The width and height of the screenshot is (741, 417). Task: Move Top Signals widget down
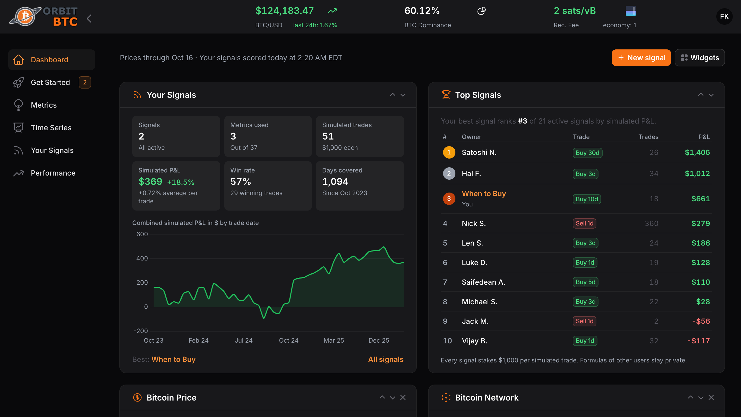[711, 95]
